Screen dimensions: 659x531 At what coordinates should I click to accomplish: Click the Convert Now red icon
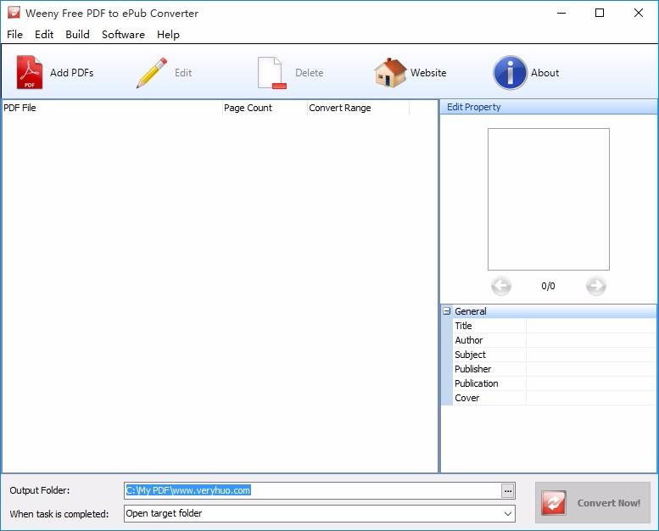pyautogui.click(x=554, y=503)
